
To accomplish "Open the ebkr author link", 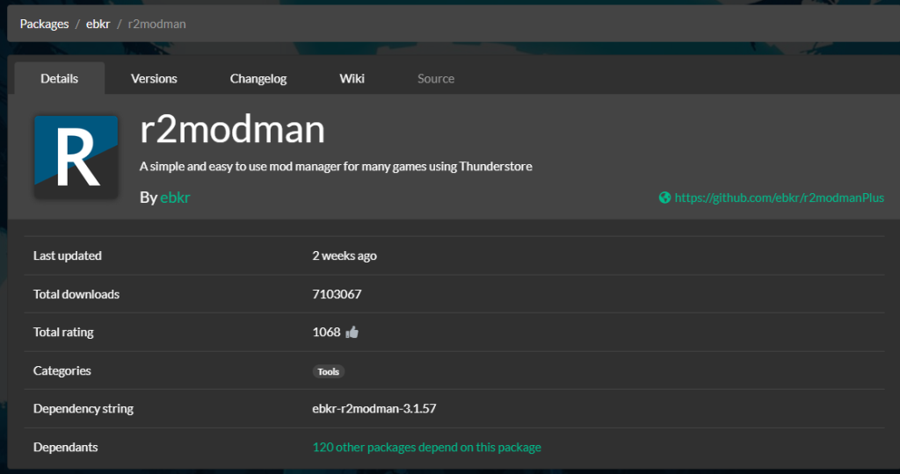I will (x=175, y=197).
